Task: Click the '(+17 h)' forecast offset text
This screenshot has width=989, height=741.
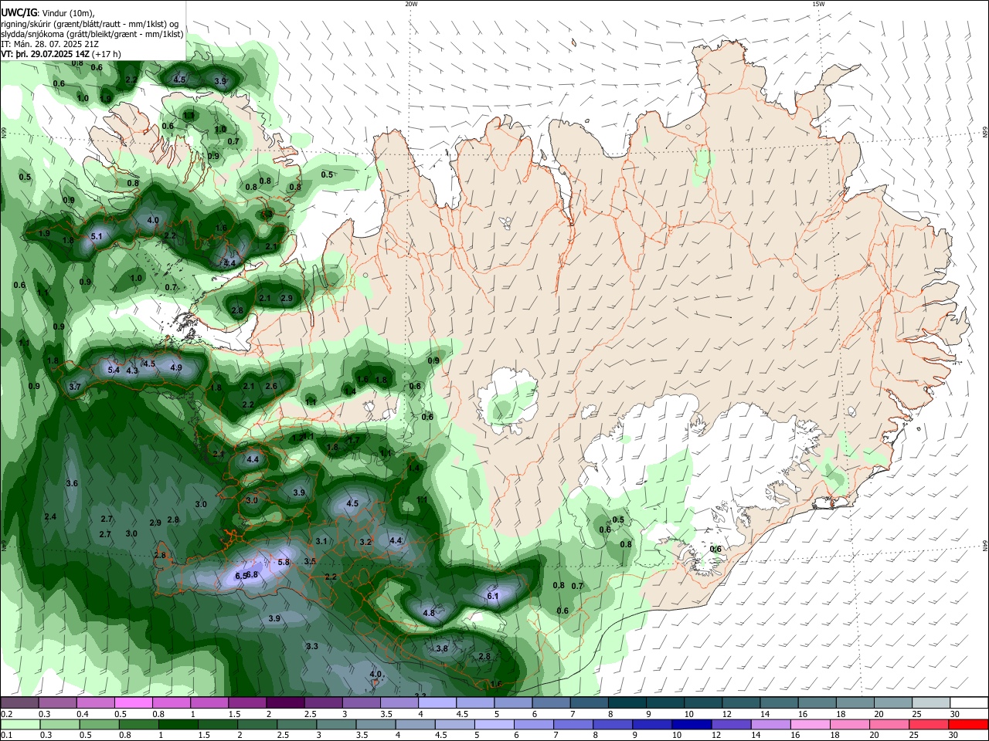Action: [106, 54]
